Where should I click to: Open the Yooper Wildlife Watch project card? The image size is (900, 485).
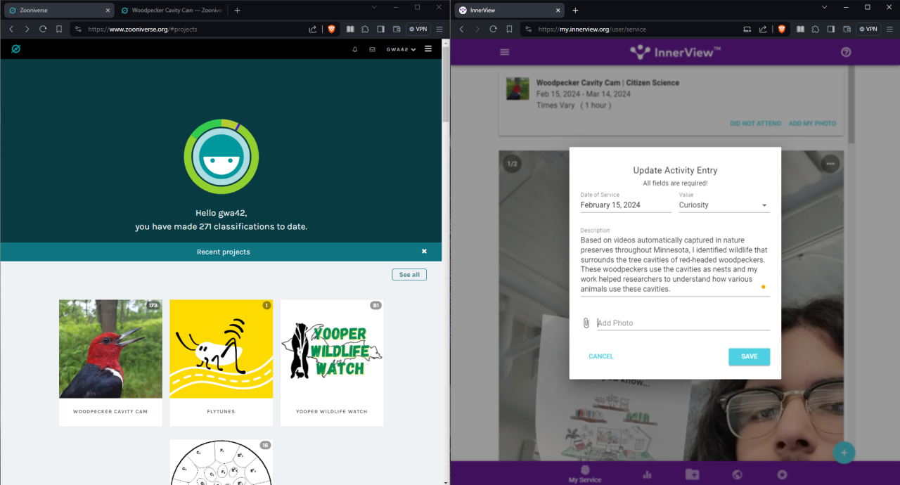point(332,363)
